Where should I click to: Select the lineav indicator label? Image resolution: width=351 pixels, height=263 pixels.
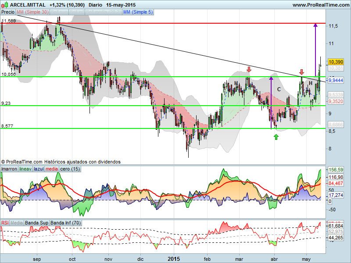click(25, 169)
